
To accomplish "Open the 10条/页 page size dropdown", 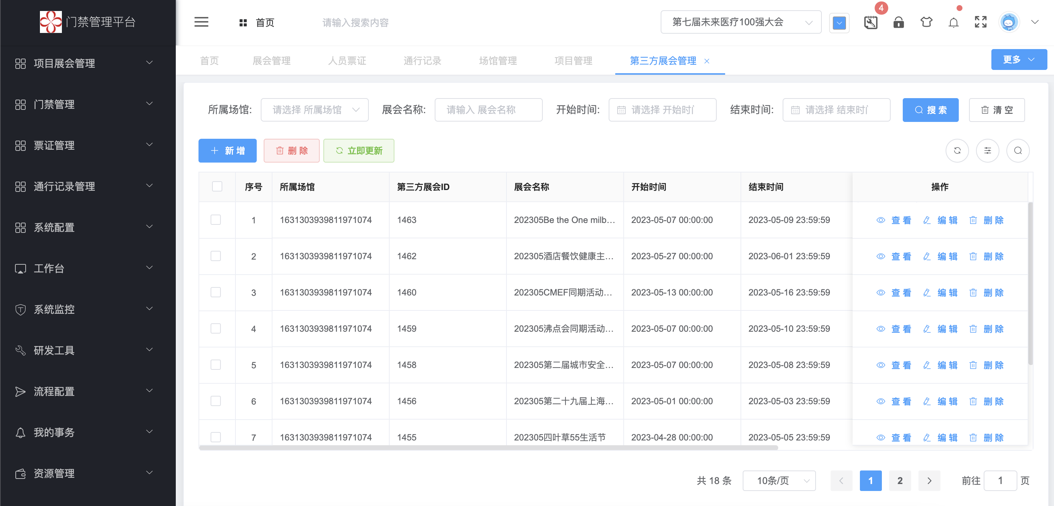I will point(779,480).
